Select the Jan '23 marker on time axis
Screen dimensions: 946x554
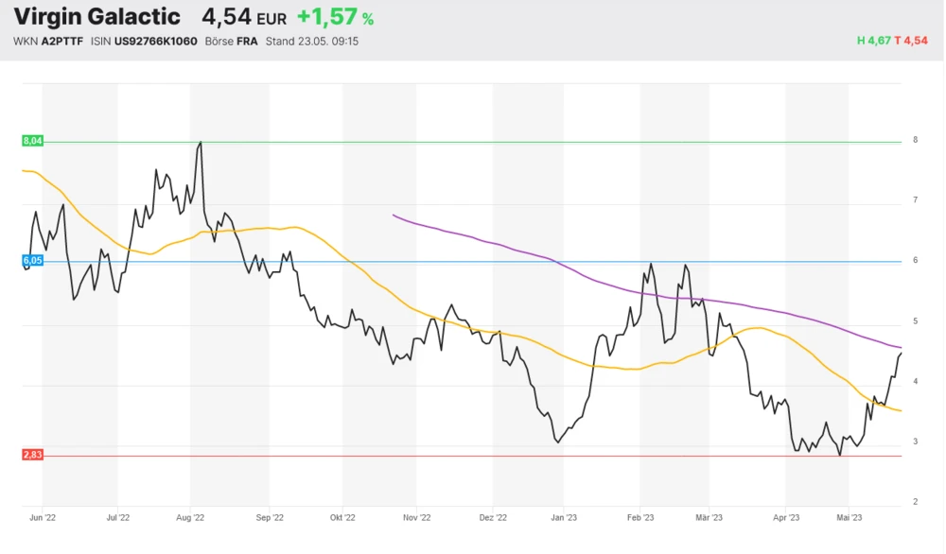[564, 517]
